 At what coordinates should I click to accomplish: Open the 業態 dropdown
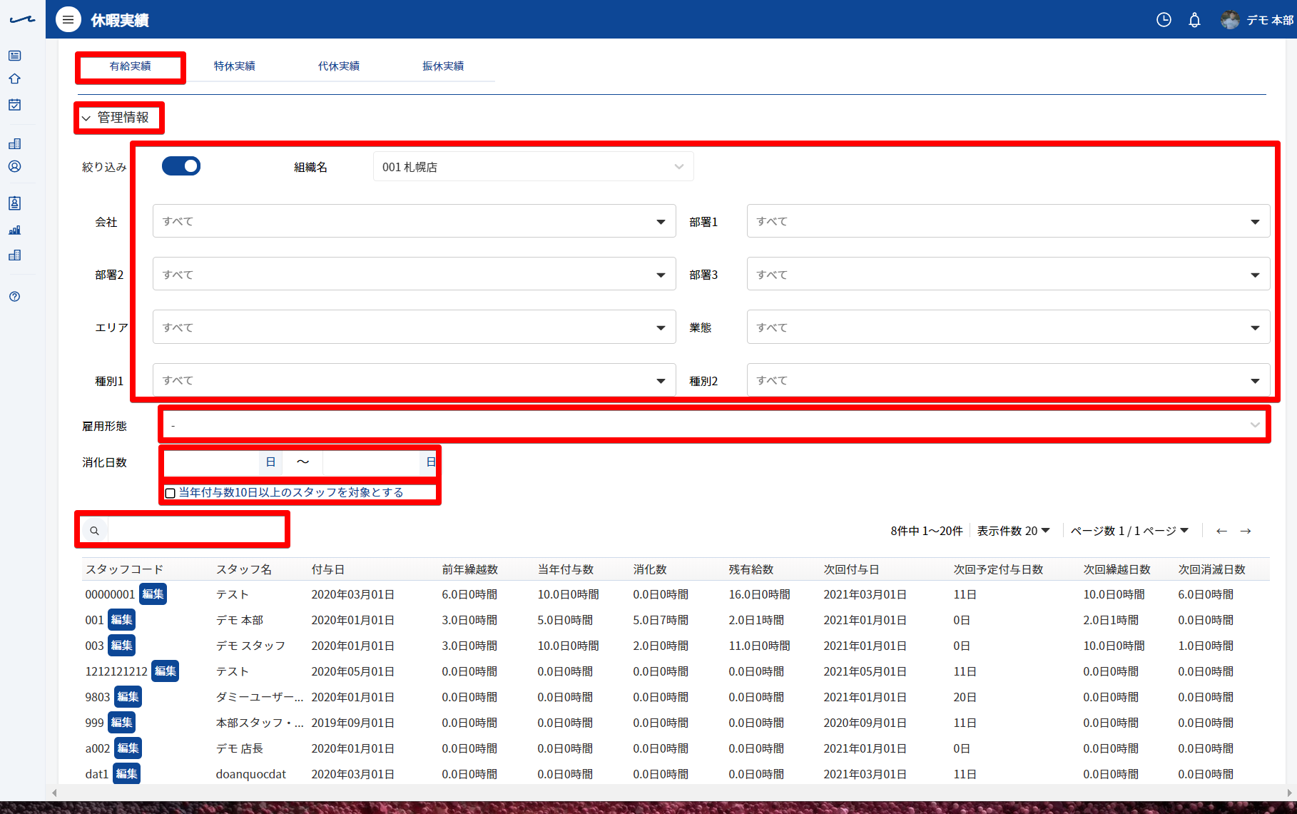[1008, 327]
